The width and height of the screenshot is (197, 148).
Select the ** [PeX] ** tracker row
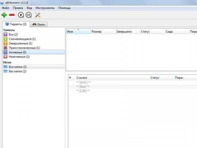[133, 87]
